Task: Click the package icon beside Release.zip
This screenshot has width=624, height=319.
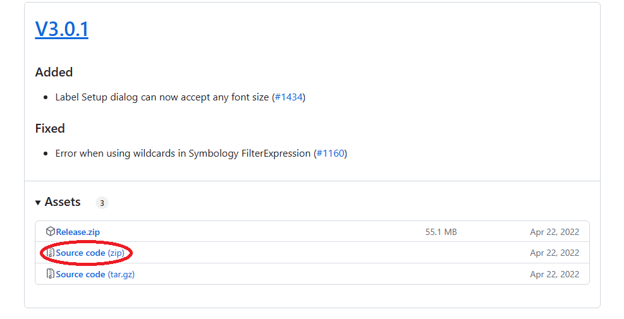Action: (51, 232)
